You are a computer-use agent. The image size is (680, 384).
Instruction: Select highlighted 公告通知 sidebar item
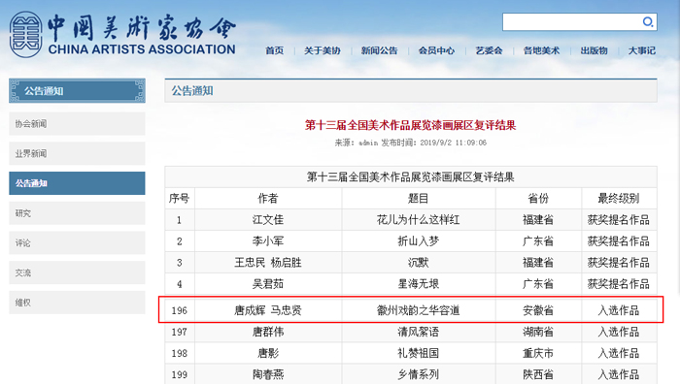(x=77, y=183)
